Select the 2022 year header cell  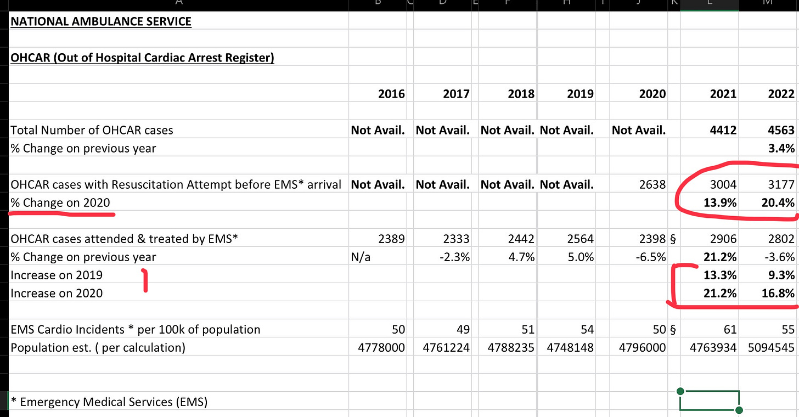[781, 94]
